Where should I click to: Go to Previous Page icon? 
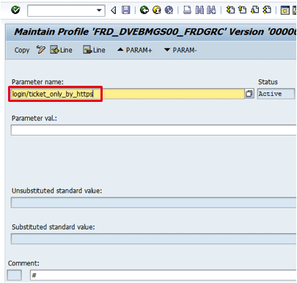pos(243,10)
